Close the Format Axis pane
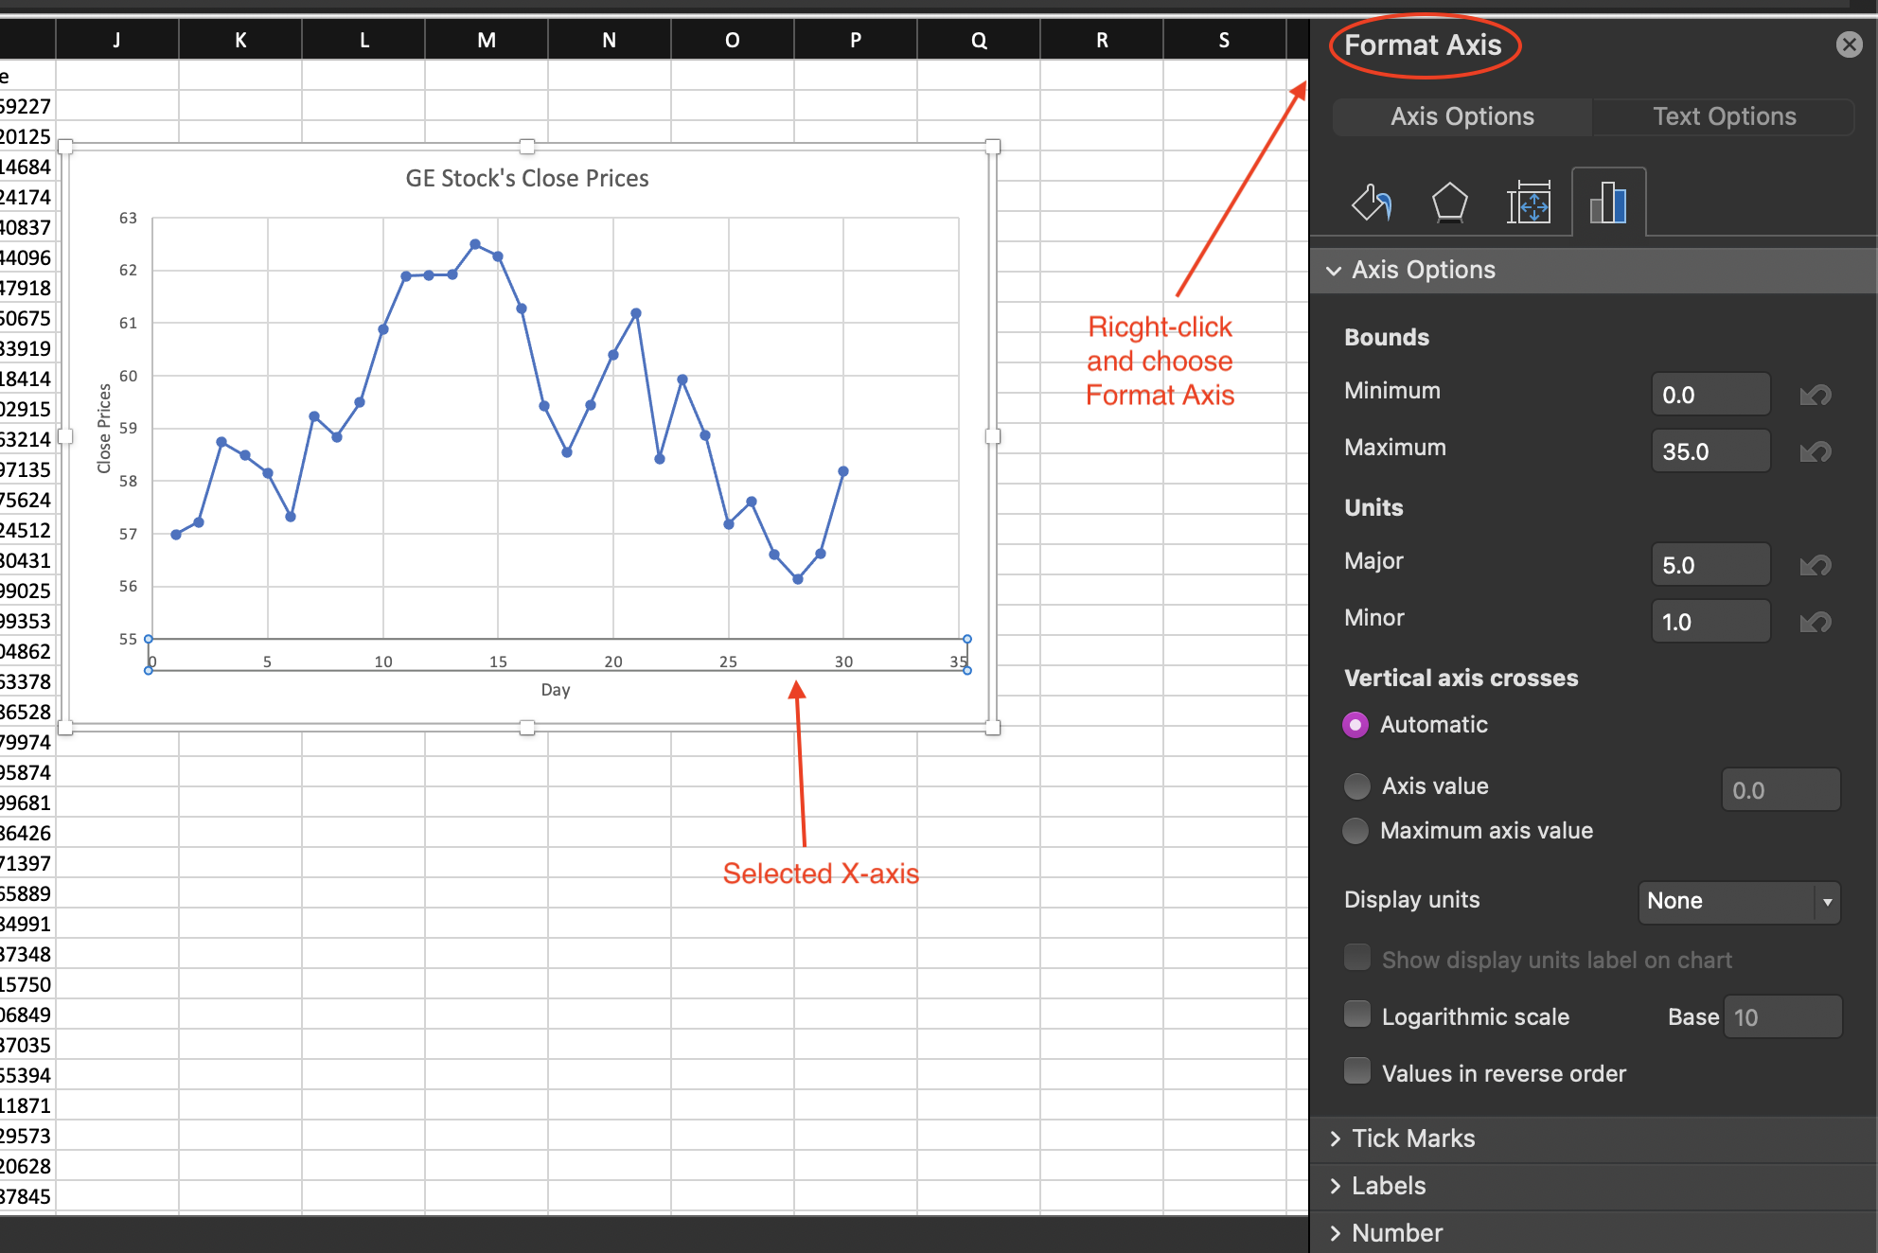This screenshot has width=1878, height=1253. click(1849, 44)
